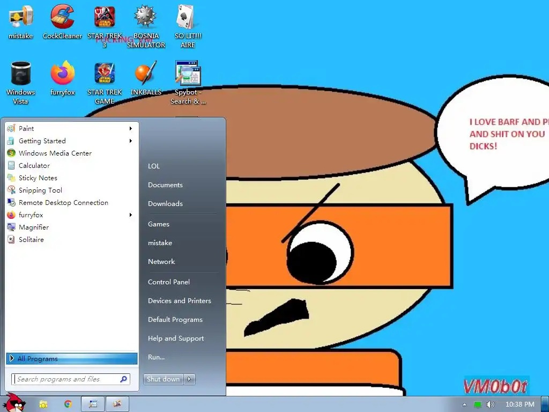Open Downloads from the Start menu
549x412 pixels.
[x=165, y=203]
